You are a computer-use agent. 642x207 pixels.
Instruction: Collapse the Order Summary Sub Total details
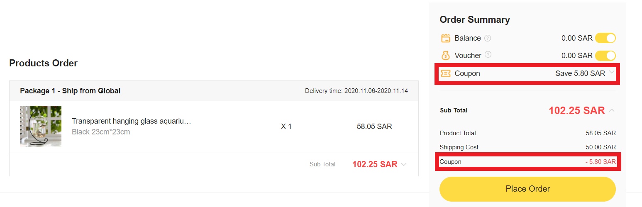tap(612, 110)
